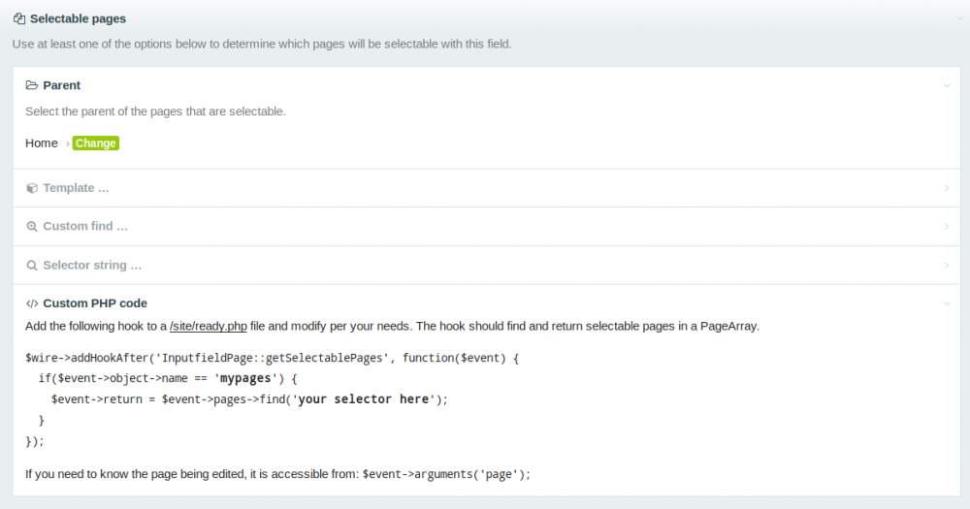Expand the Template section via right arrow
The height and width of the screenshot is (509, 970).
point(947,188)
